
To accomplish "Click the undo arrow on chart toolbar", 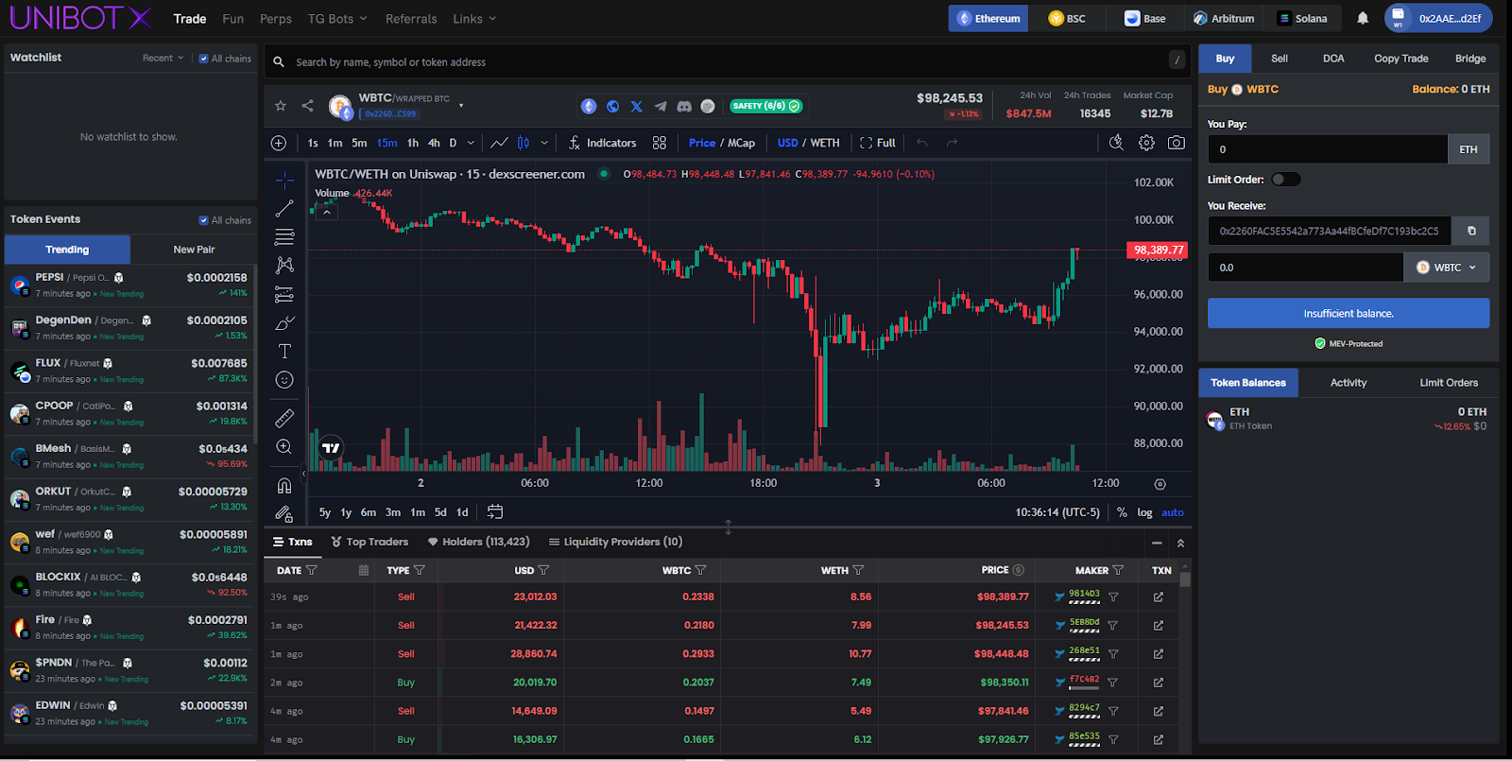I will [921, 143].
